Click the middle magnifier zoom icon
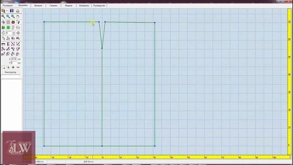293x165 pixels. point(8,16)
